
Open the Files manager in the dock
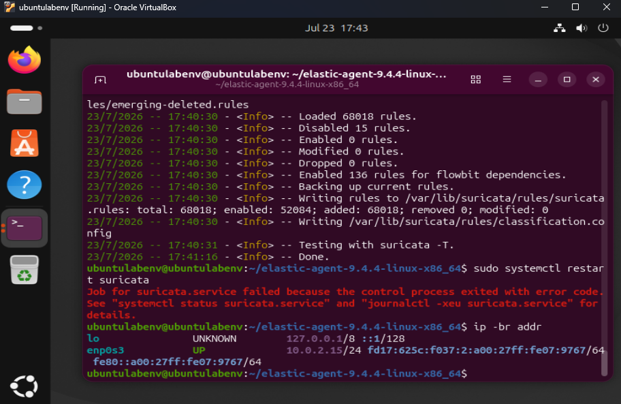(24, 102)
